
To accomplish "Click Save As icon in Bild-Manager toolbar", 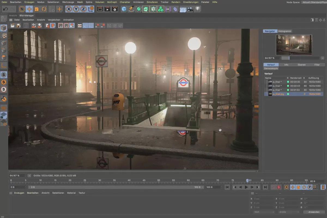I will [x=19, y=25].
